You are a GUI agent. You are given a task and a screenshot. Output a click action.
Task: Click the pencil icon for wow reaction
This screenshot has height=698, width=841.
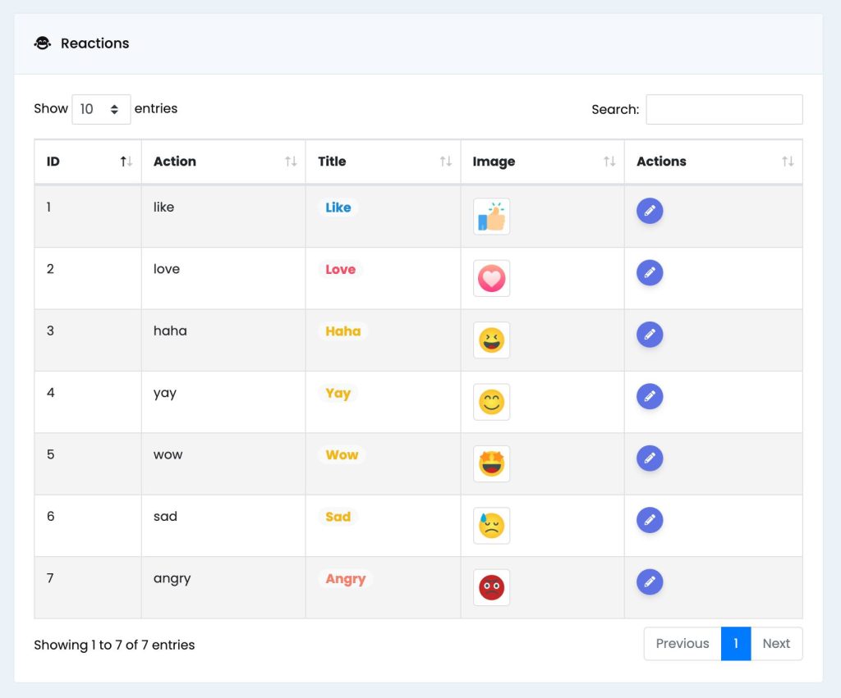click(x=650, y=458)
